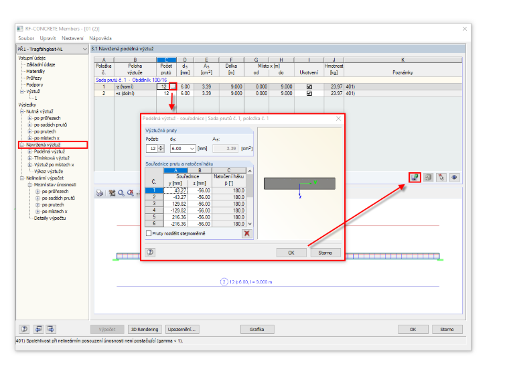509x382 pixels.
Task: Enable Pruty rozdělit stejnoměrně checkbox
Action: pyautogui.click(x=149, y=233)
